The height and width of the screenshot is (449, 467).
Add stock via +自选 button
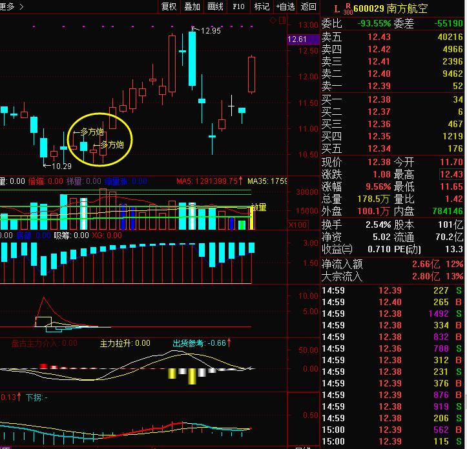point(285,6)
